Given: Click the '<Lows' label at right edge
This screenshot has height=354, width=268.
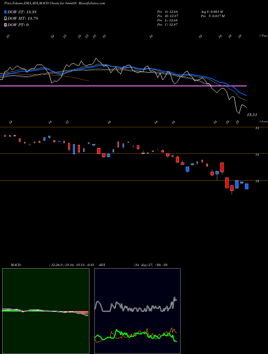Looking at the screenshot, I should point(264,121).
